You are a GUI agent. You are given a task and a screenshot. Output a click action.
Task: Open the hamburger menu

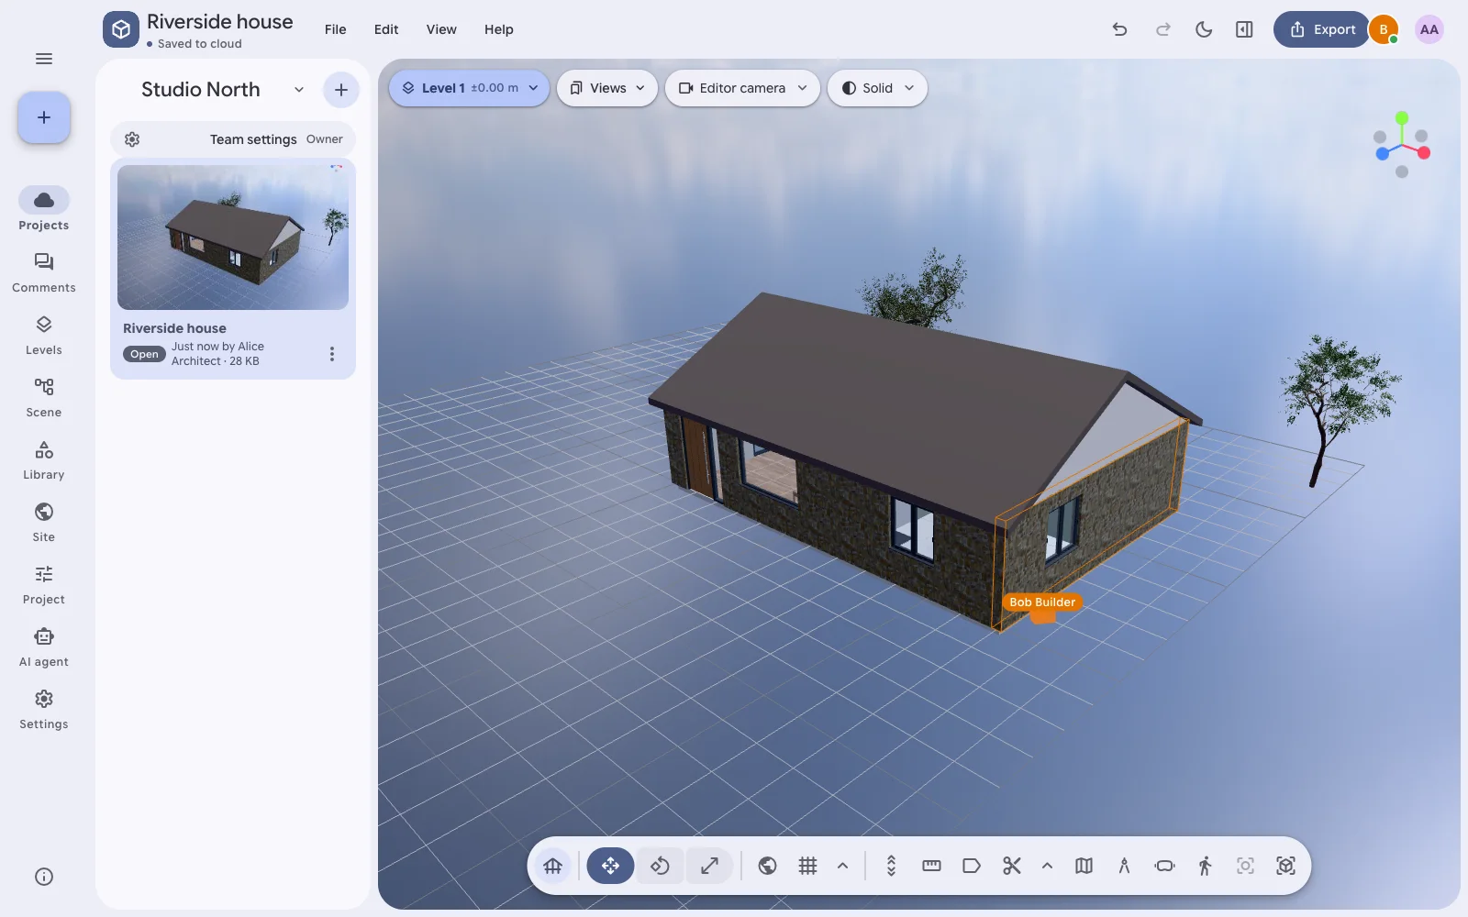click(x=44, y=59)
